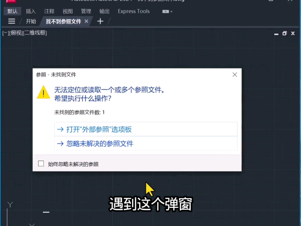Choose 打开“外部参照”选项板

click(146, 129)
